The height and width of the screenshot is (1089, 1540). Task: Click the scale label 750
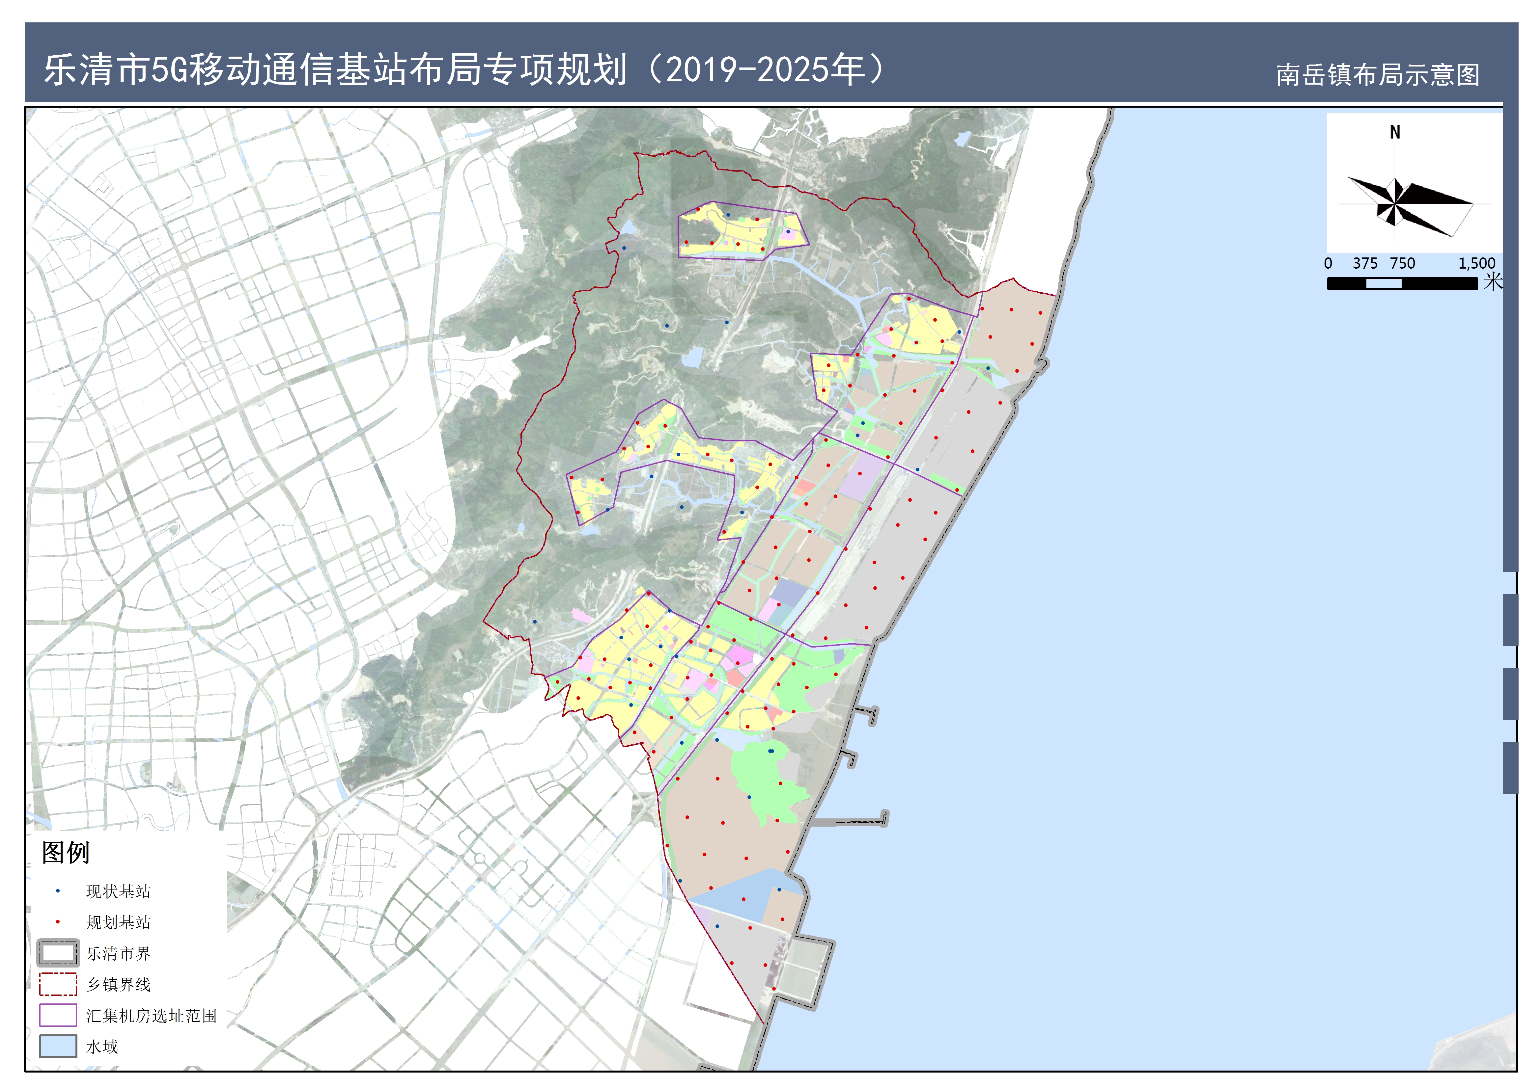[x=1402, y=264]
